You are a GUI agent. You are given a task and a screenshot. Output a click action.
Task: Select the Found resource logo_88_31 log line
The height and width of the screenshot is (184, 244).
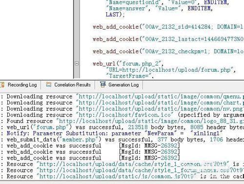point(122,121)
